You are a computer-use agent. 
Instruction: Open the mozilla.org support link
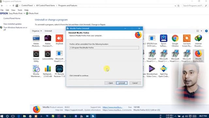pyautogui.click(x=112, y=107)
